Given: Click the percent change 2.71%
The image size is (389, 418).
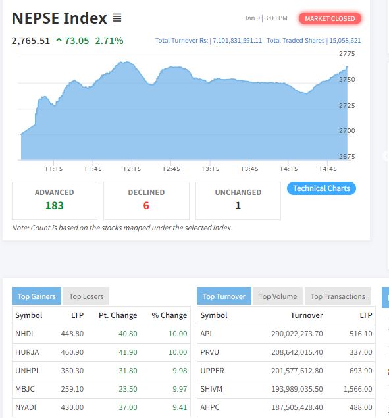Looking at the screenshot, I should click(109, 41).
